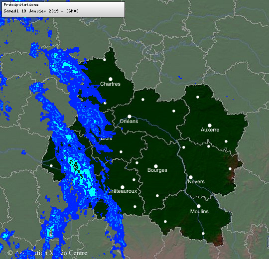Click the Orléans city label

pyautogui.click(x=129, y=121)
